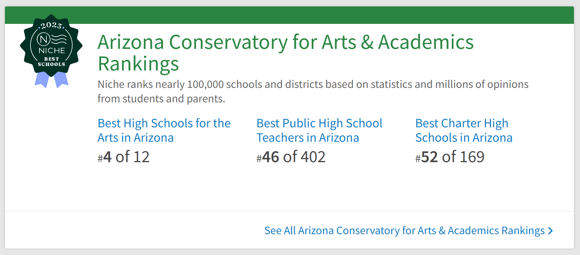Open Best Public High School Teachers link

(319, 130)
